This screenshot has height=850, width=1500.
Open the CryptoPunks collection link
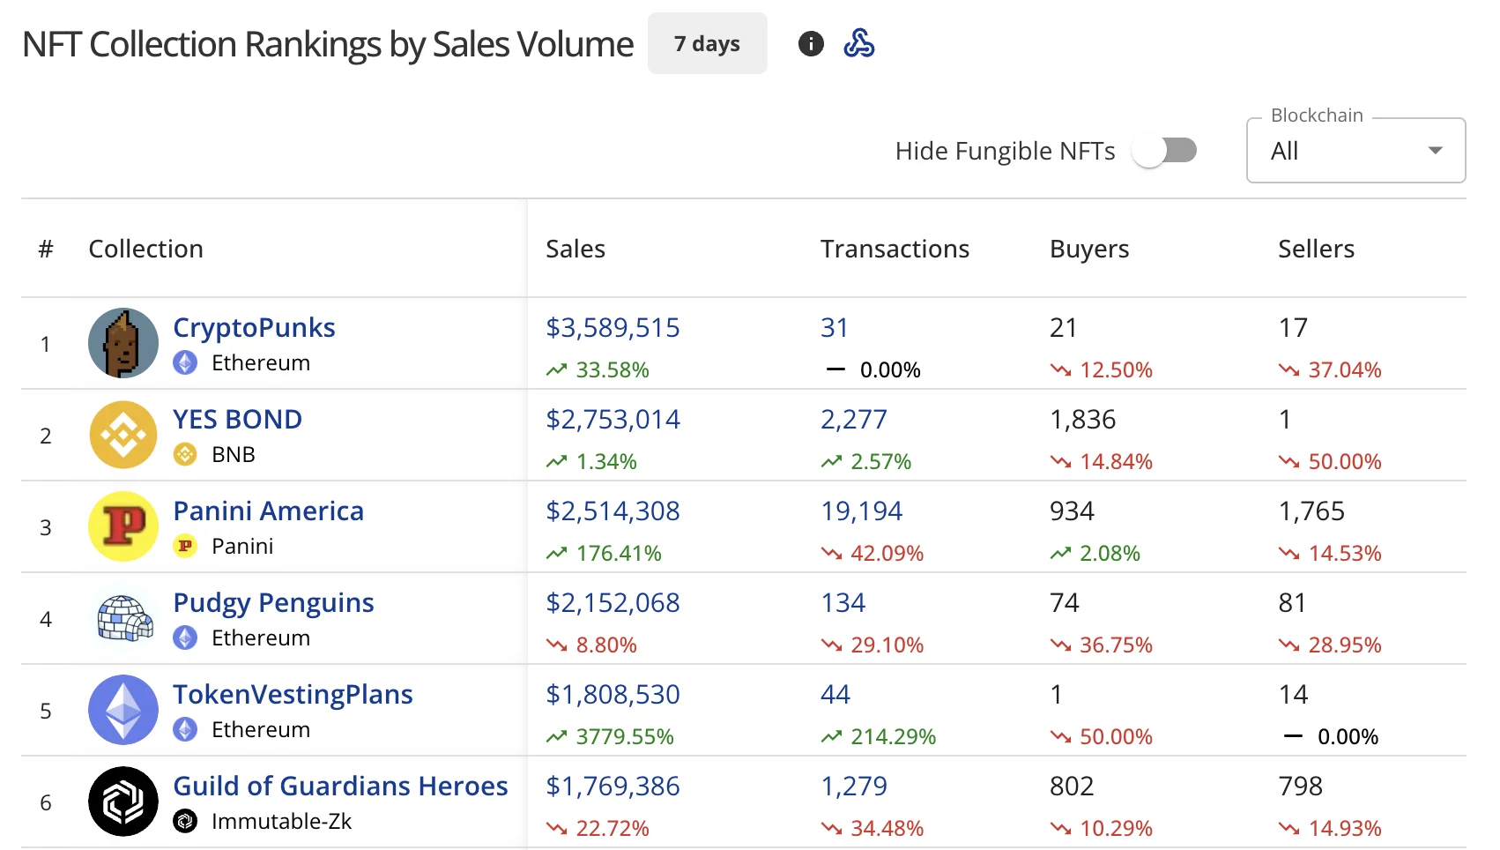tap(254, 327)
